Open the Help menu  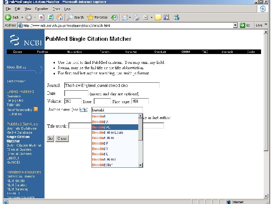[67, 9]
